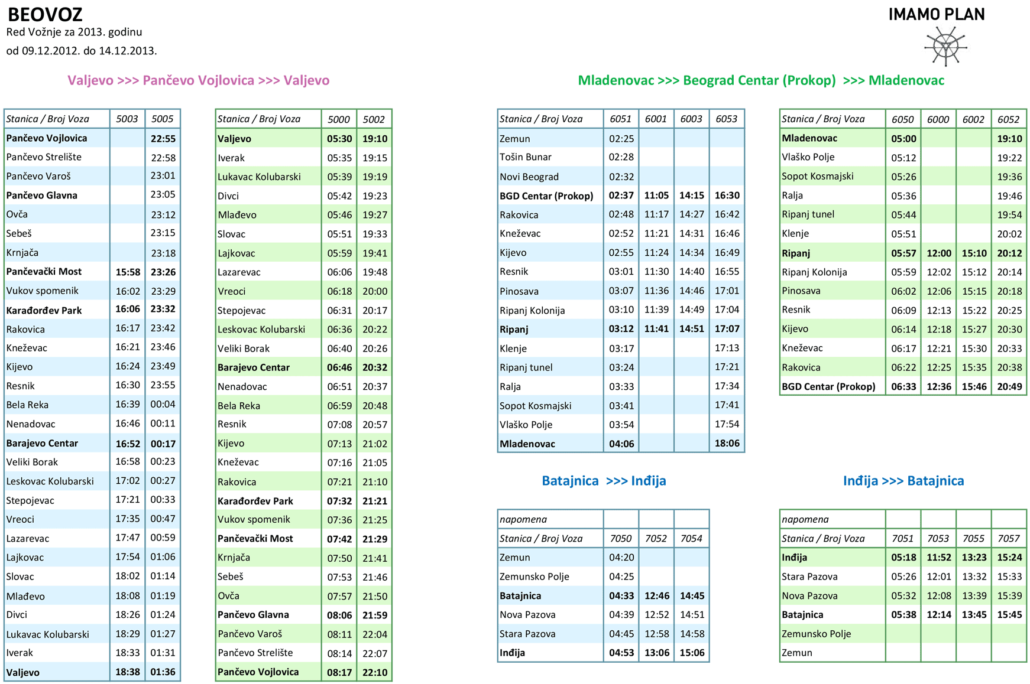Click Inđija departure time 05:18

click(x=903, y=557)
